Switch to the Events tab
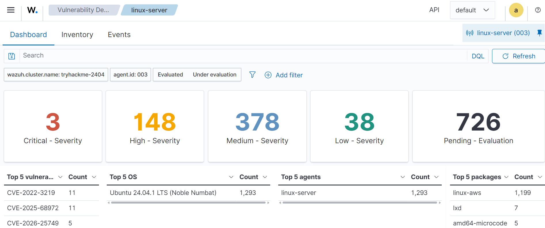 coord(119,35)
